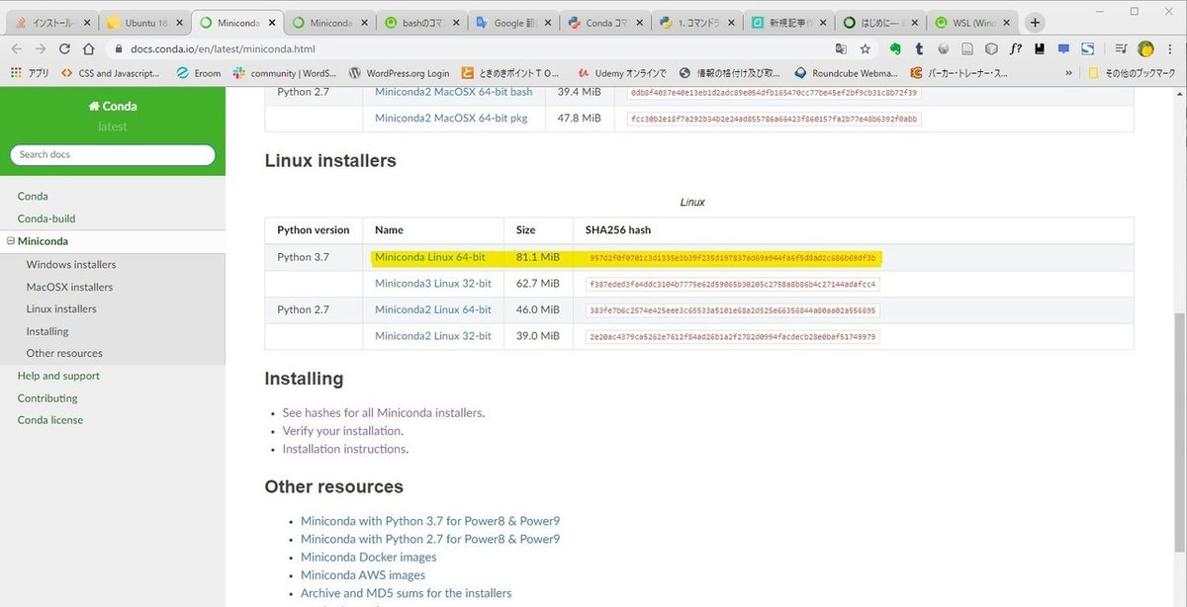Switch to the インストール tab

(x=52, y=22)
